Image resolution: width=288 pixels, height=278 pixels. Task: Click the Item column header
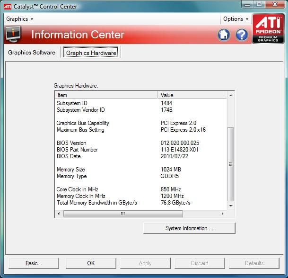(106, 95)
